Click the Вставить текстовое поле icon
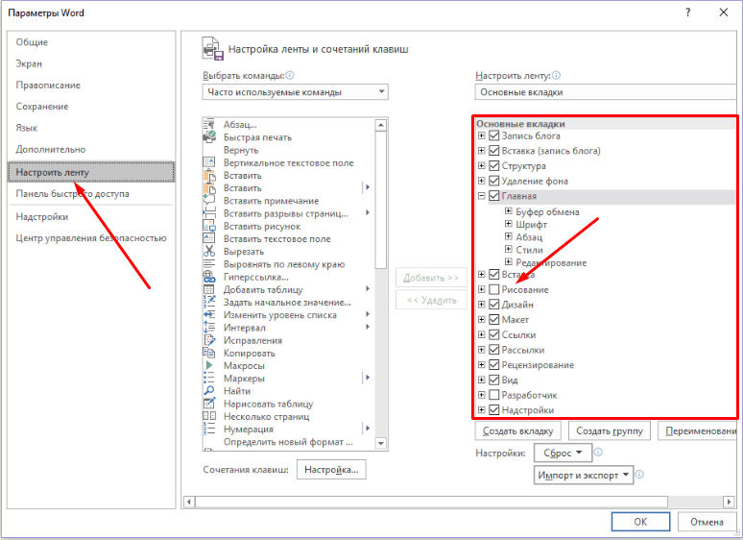 (x=209, y=238)
